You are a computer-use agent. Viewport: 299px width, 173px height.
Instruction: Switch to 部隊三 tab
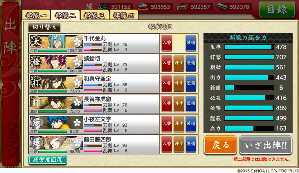point(94,15)
